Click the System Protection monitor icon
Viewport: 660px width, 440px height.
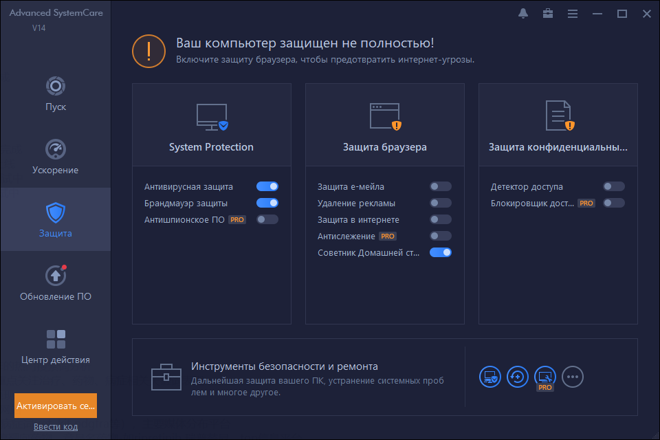(x=212, y=117)
